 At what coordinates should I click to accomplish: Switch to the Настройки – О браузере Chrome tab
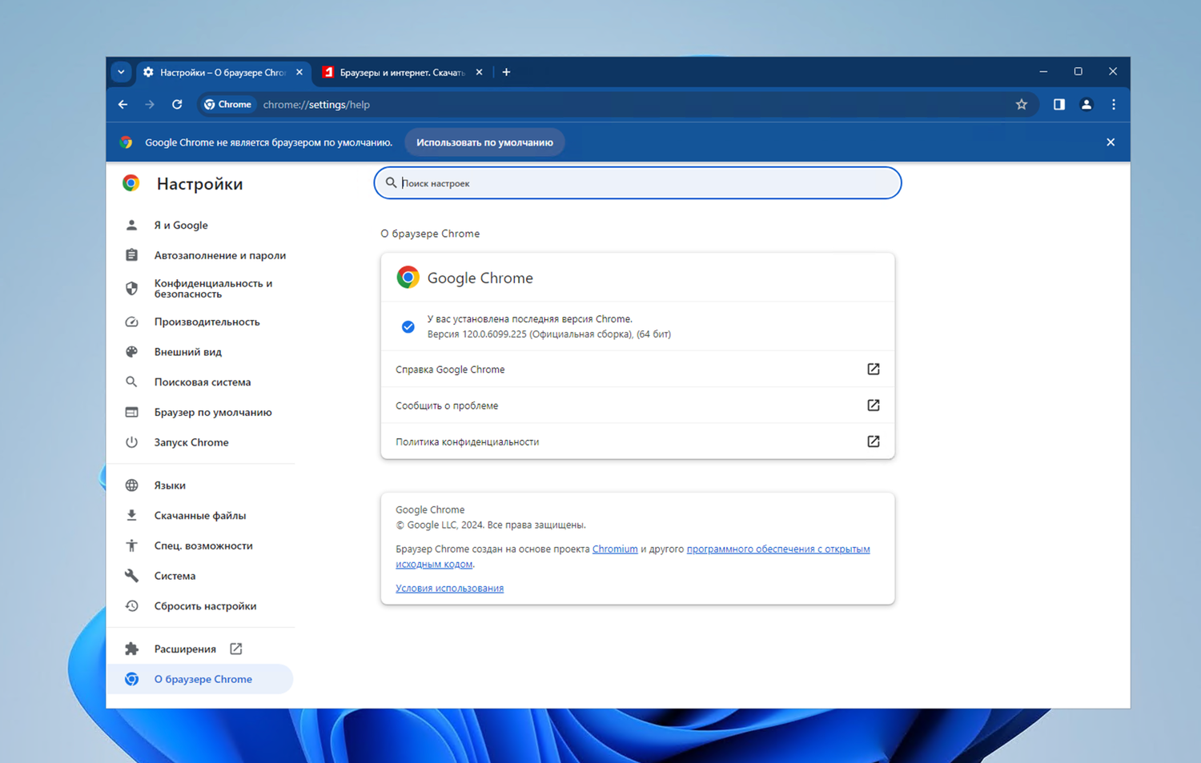click(x=223, y=72)
